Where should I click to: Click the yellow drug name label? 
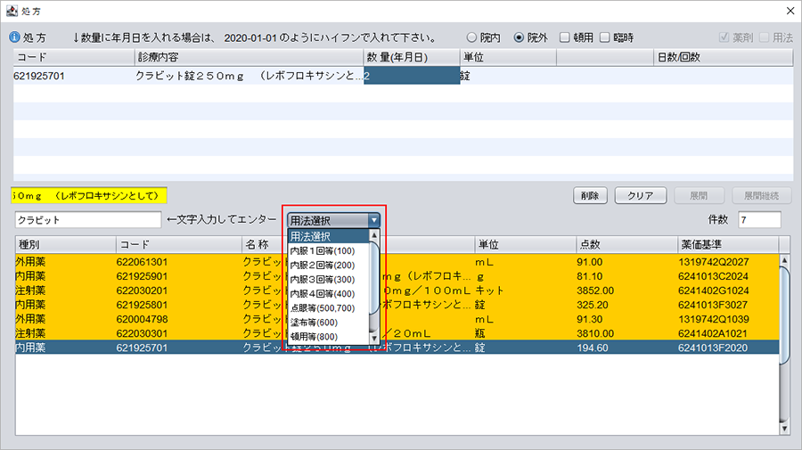(x=89, y=195)
